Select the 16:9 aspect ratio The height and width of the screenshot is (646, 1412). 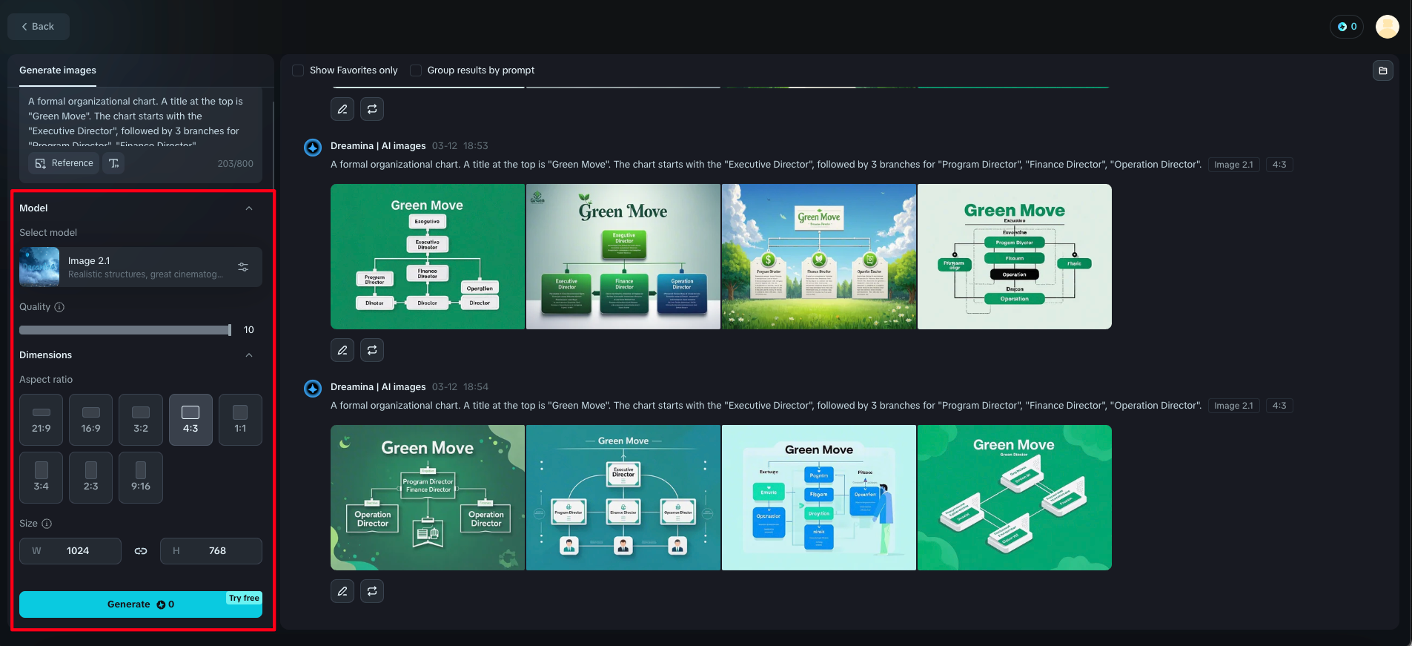91,420
